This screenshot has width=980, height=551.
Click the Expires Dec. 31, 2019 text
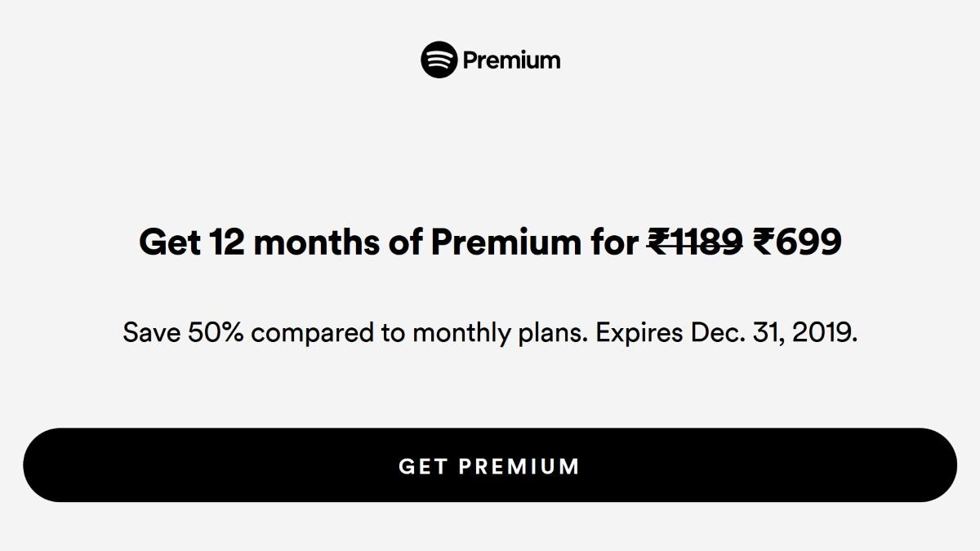727,331
